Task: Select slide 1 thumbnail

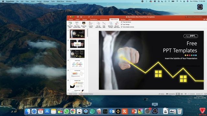Action: [x=77, y=34]
